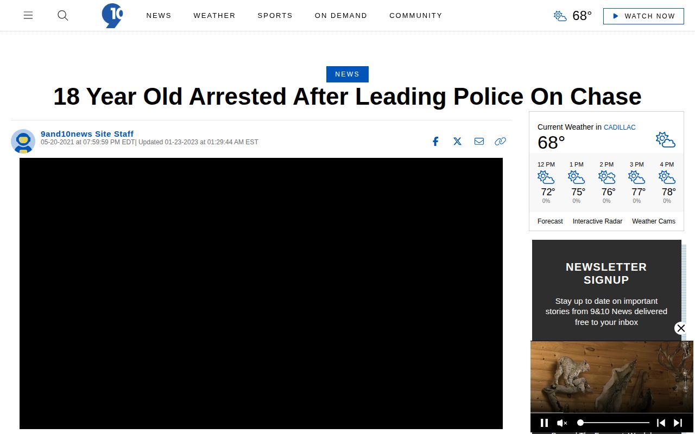Open the Community menu
The height and width of the screenshot is (434, 695).
416,16
